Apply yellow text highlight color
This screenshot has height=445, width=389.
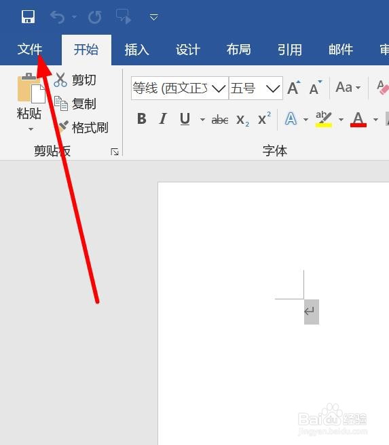pos(324,119)
